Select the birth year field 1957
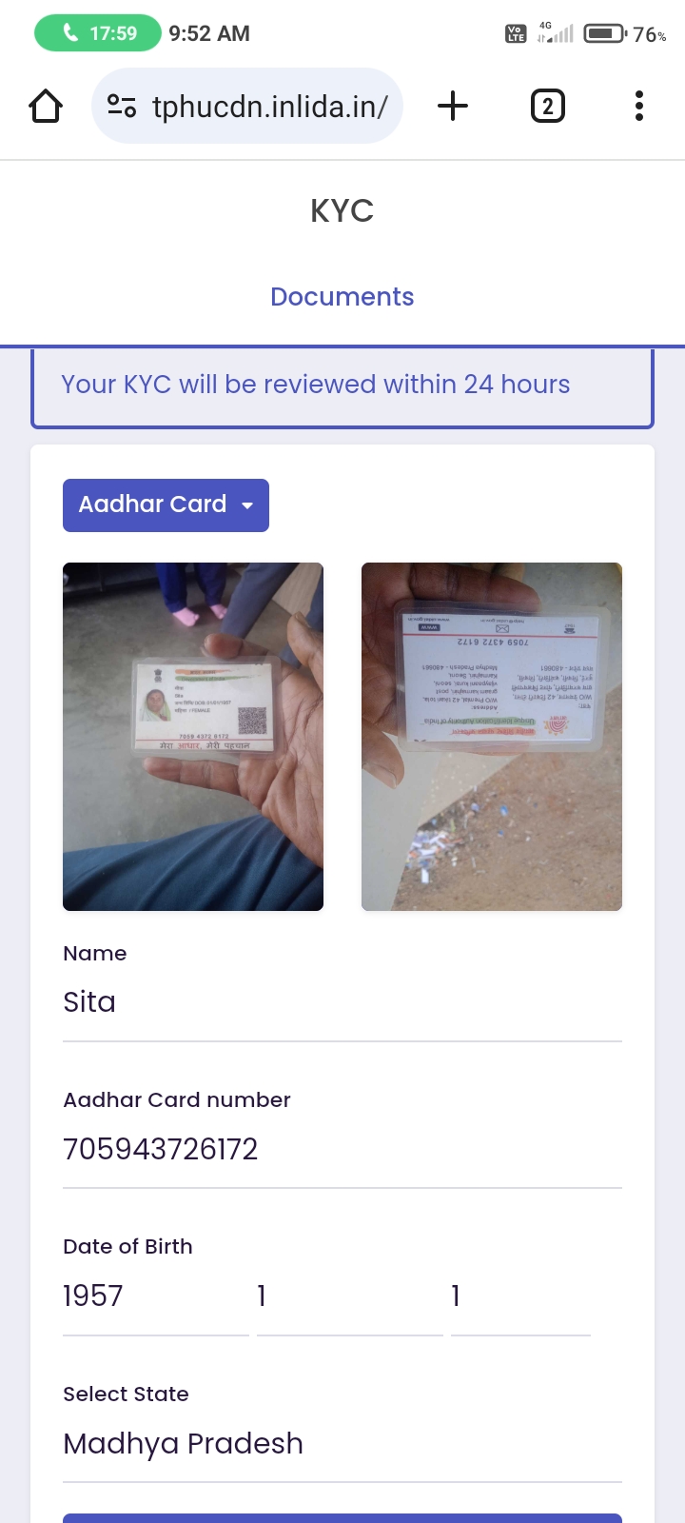 [156, 1296]
